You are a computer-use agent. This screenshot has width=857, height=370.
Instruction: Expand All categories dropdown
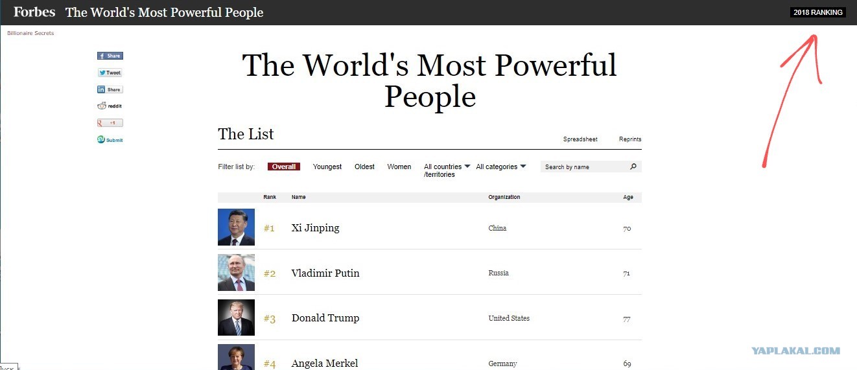click(x=501, y=167)
